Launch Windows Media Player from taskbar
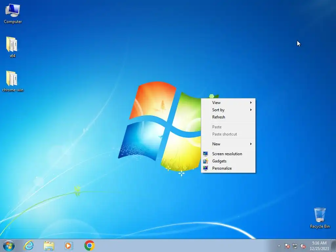This screenshot has height=252, width=336. [69, 245]
